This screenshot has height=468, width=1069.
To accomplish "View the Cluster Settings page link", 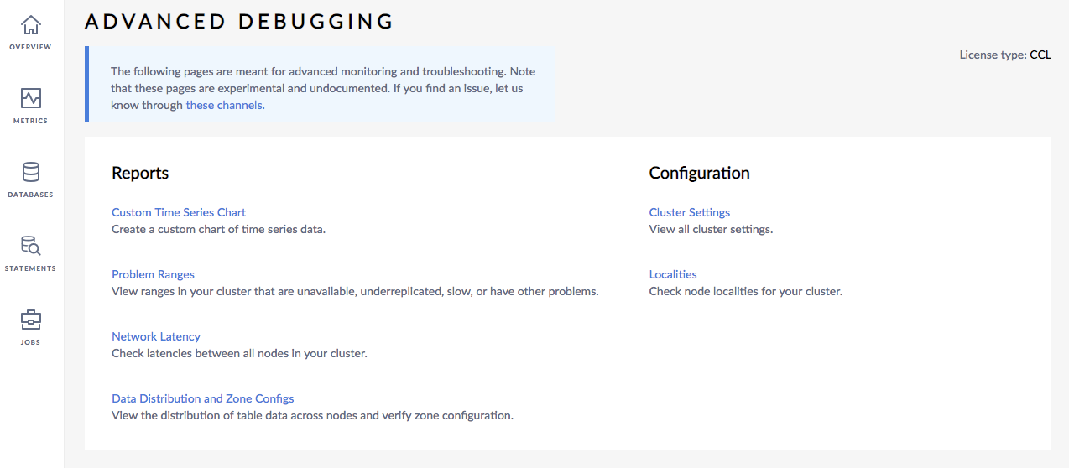I will pyautogui.click(x=690, y=212).
